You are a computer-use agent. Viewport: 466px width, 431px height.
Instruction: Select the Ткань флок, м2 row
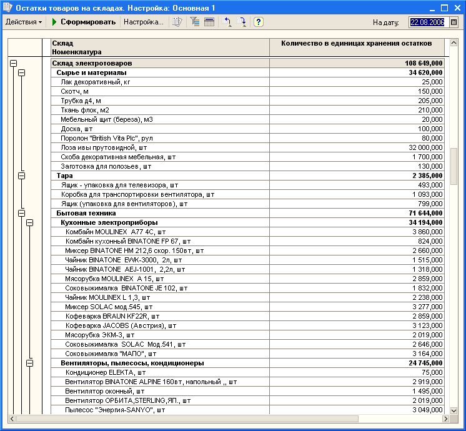pyautogui.click(x=248, y=110)
